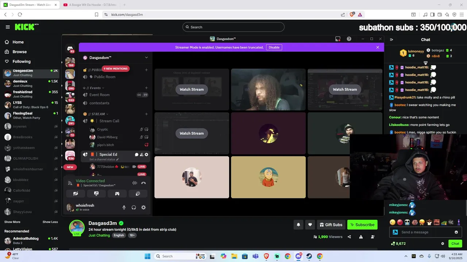467x262 pixels.
Task: Expand the chat leaderboard handle
Action: [x=425, y=63]
